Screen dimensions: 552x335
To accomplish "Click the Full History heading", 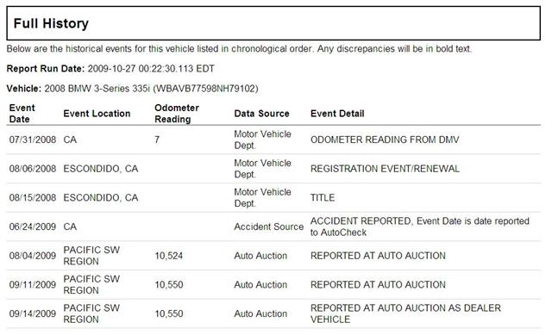I will click(x=51, y=23).
